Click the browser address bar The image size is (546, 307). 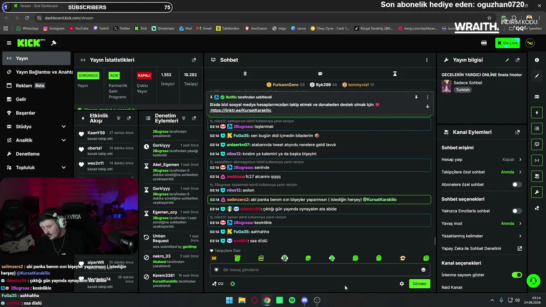point(256,18)
